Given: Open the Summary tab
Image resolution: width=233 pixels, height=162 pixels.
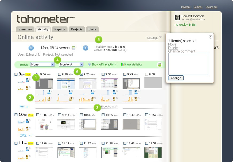Looking at the screenshot, I should point(25,29).
